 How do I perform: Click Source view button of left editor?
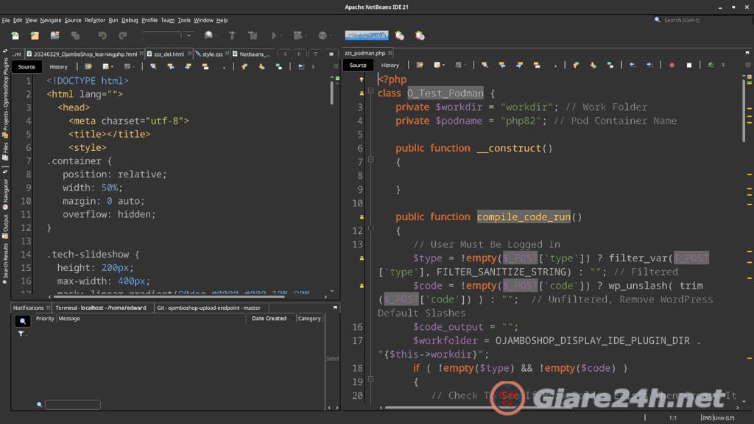(x=26, y=66)
